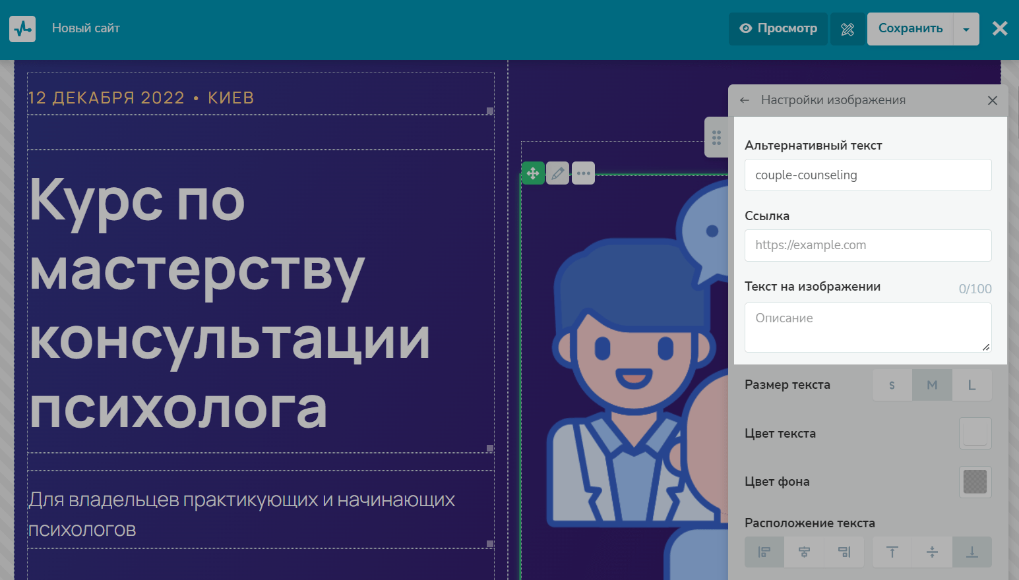Screen dimensions: 1019x580
Task: Click the Альтернативный текст input field
Action: [x=868, y=175]
